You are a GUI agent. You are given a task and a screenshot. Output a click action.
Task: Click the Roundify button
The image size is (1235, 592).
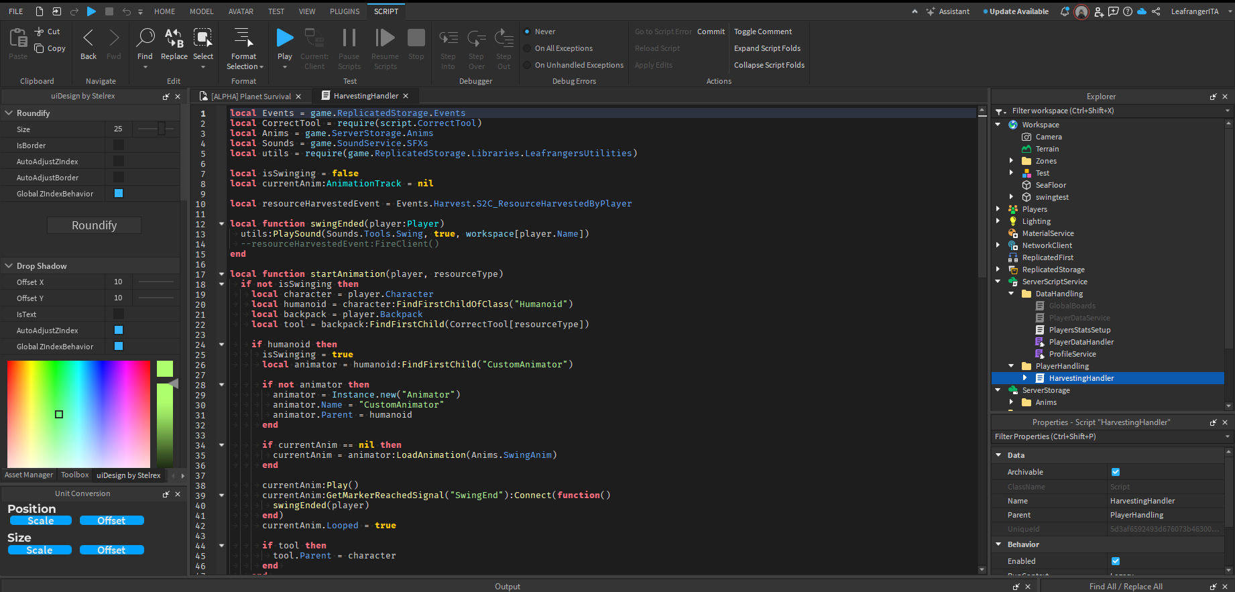point(94,225)
